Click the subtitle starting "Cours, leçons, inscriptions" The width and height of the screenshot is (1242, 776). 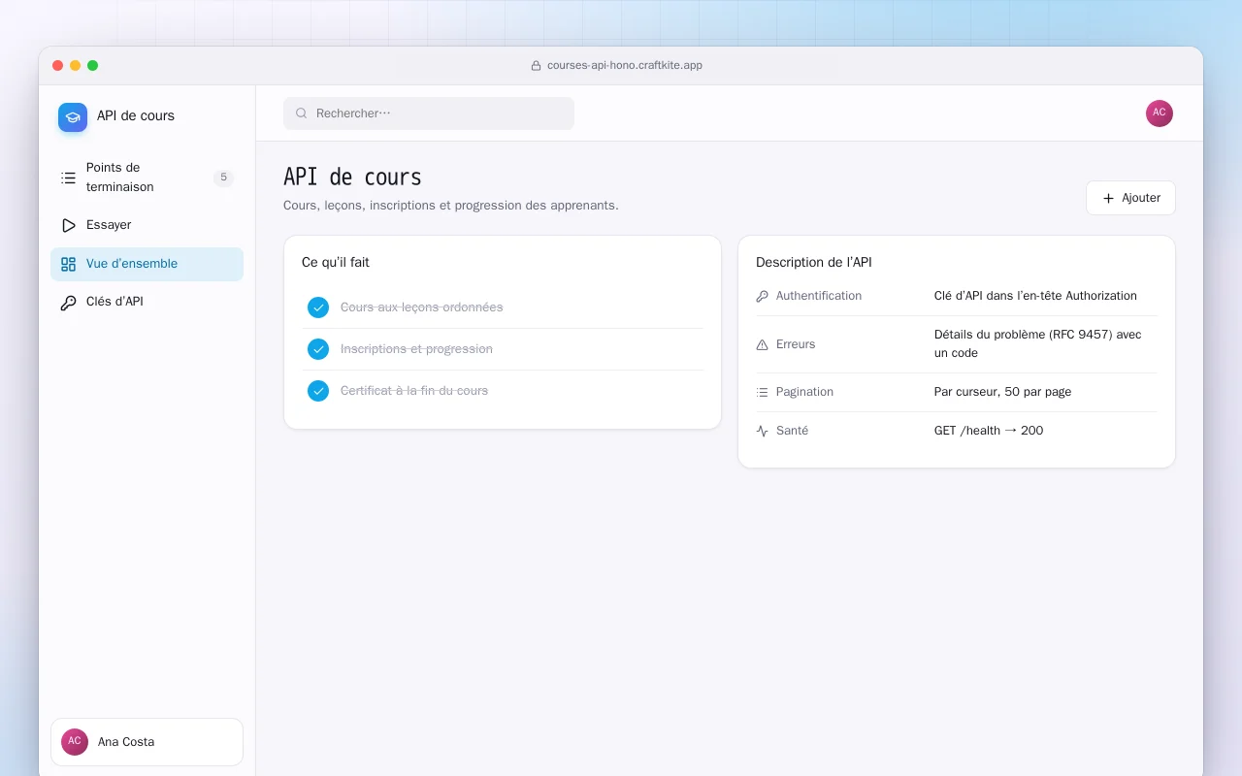click(451, 206)
